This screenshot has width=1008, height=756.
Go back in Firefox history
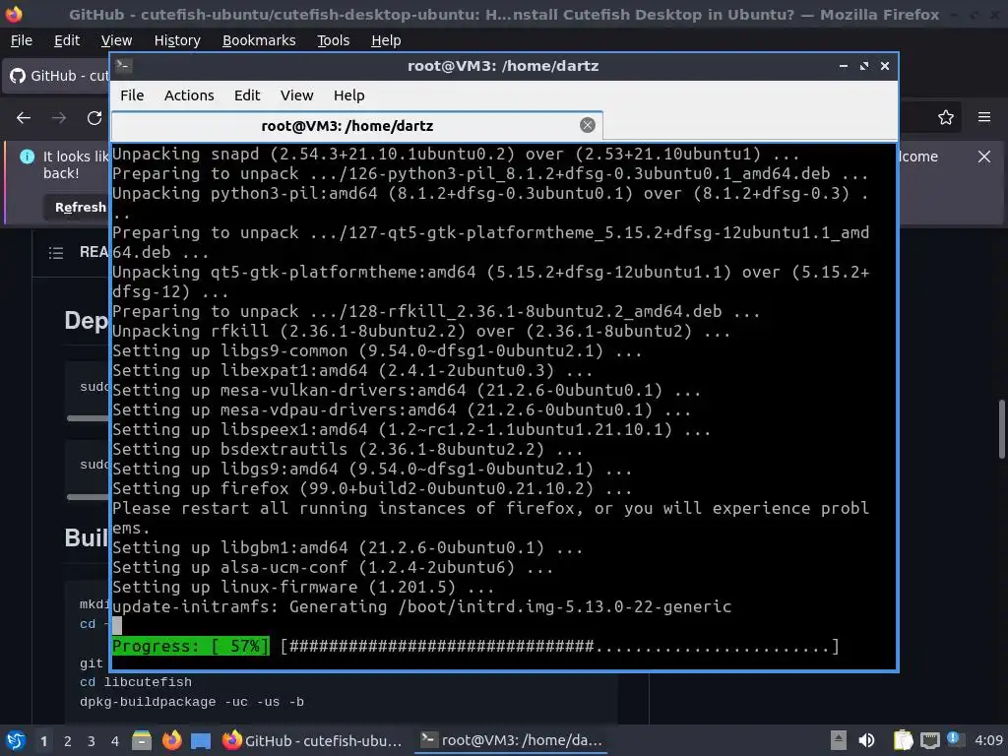point(24,118)
